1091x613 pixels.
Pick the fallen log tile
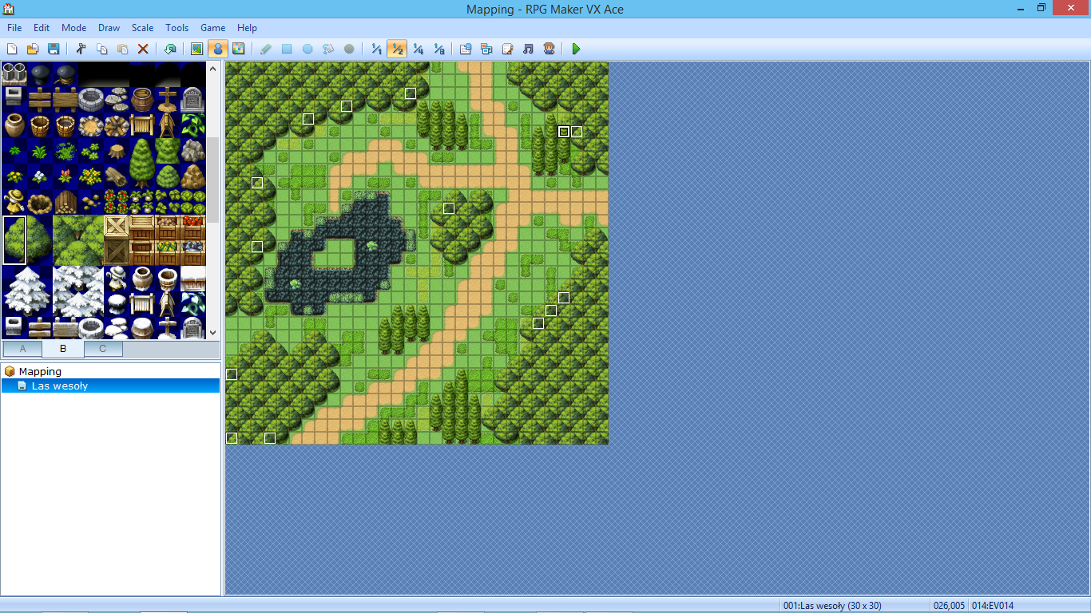pos(117,177)
